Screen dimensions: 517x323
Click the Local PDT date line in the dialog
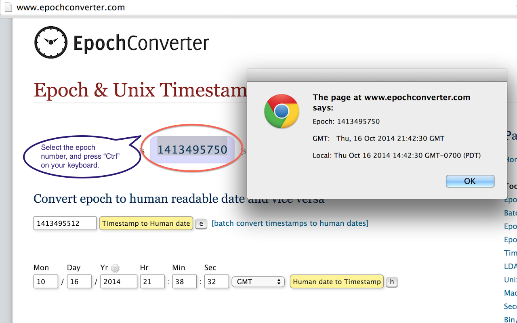[x=397, y=155]
